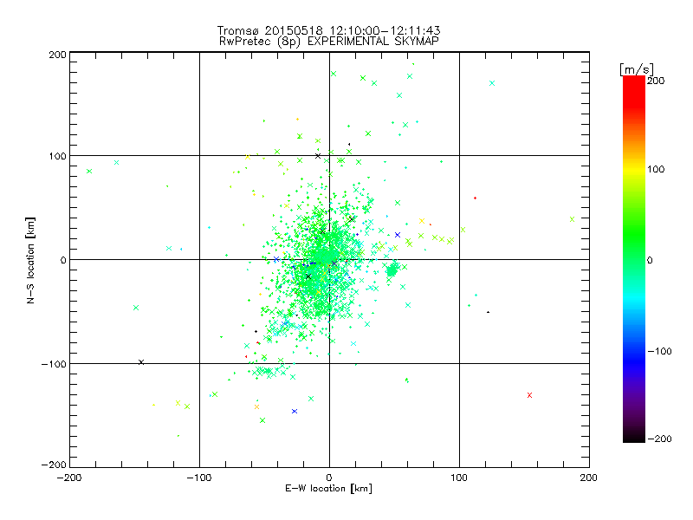Select the "[m/s]" colorbar unit label
This screenshot has width=693, height=520.
pyautogui.click(x=637, y=69)
